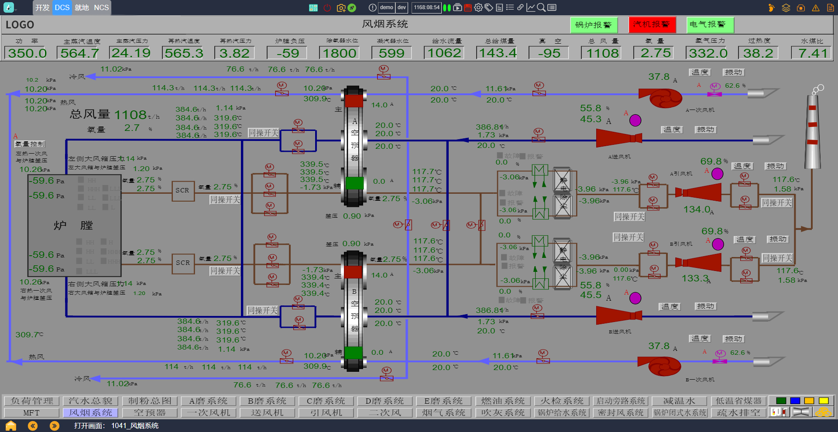Image resolution: width=838 pixels, height=432 pixels.
Task: Click the red power icon
Action: [x=327, y=7]
